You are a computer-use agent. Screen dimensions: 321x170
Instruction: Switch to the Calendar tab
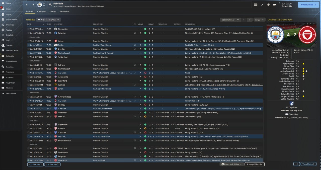41,12
